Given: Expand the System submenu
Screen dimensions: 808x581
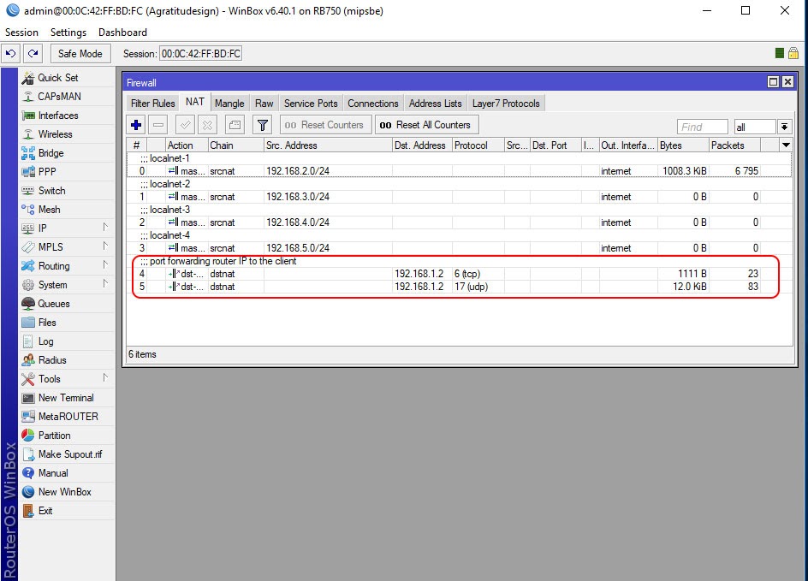Looking at the screenshot, I should click(x=67, y=285).
